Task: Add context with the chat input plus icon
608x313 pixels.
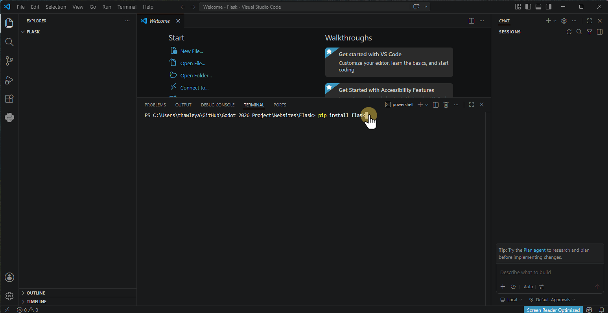Action: 503,287
